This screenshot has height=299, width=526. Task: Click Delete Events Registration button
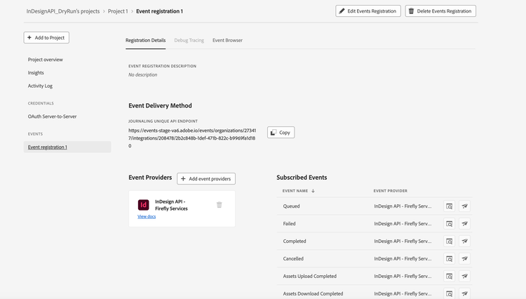click(x=440, y=11)
